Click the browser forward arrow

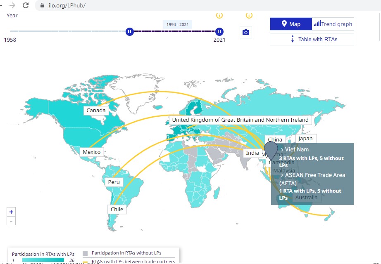click(x=12, y=5)
